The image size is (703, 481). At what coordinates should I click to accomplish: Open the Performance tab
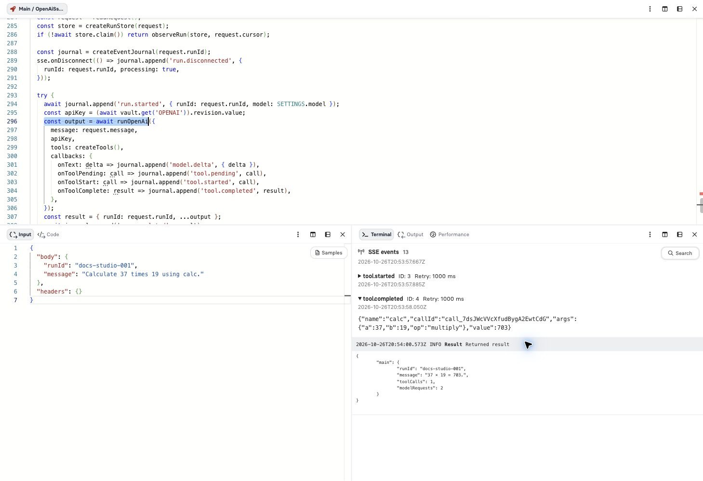coord(449,234)
